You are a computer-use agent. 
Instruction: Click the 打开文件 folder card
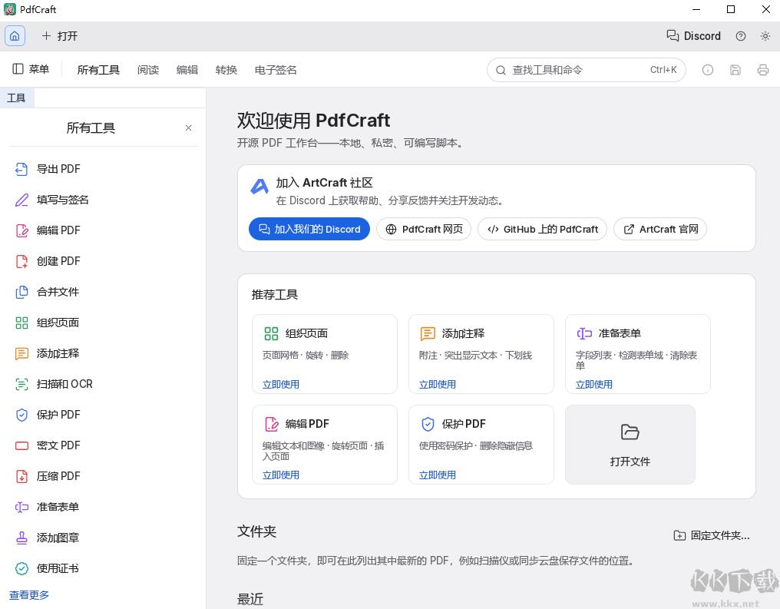coord(630,445)
